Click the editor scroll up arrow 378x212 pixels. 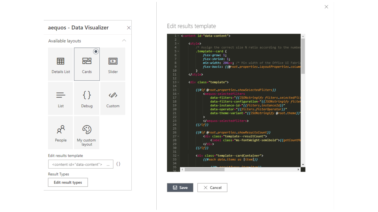point(303,36)
